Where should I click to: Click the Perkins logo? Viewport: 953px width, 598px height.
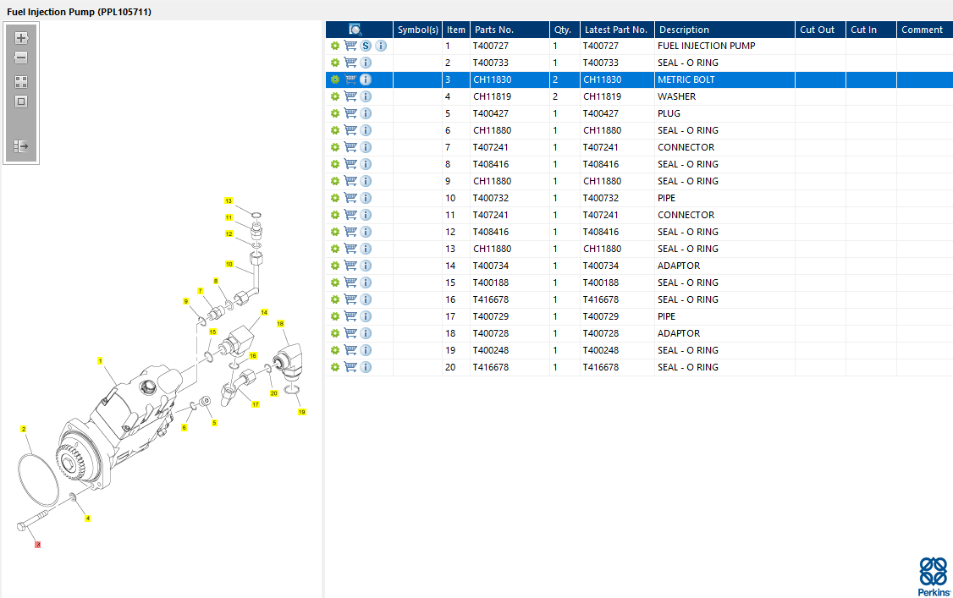tap(933, 577)
